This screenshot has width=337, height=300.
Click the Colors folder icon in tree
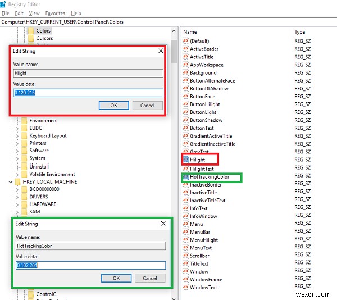coord(31,31)
